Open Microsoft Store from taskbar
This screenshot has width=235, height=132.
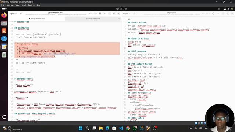coord(114,128)
